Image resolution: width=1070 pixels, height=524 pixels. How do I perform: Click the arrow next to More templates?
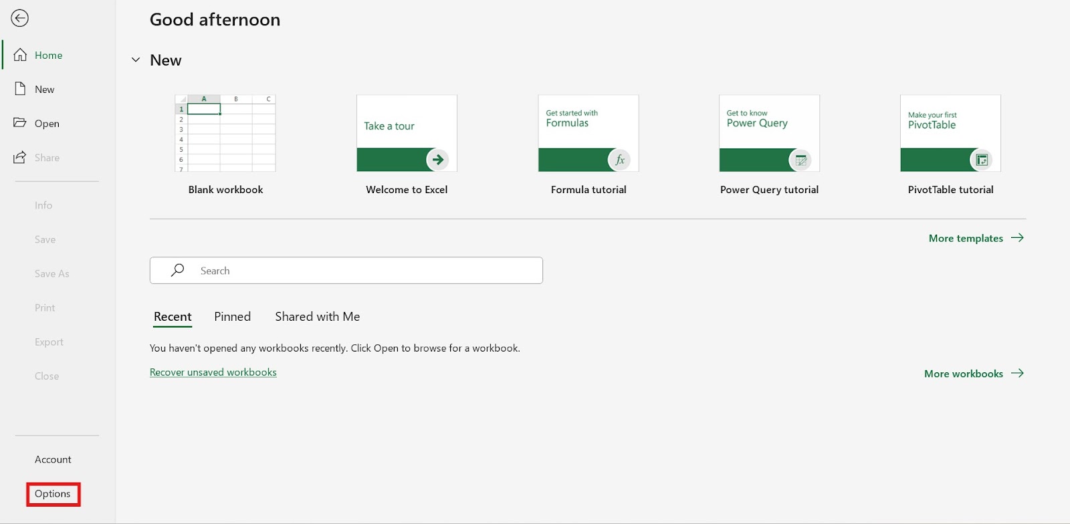[x=1017, y=238]
